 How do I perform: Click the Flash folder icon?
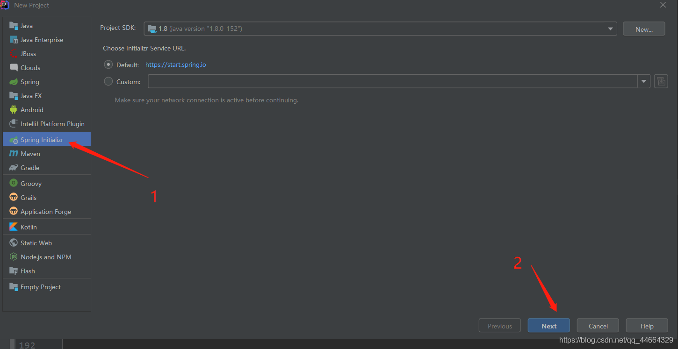[x=14, y=271]
